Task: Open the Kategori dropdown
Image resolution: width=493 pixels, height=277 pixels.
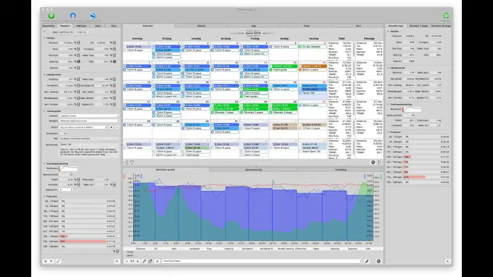Action: [89, 121]
